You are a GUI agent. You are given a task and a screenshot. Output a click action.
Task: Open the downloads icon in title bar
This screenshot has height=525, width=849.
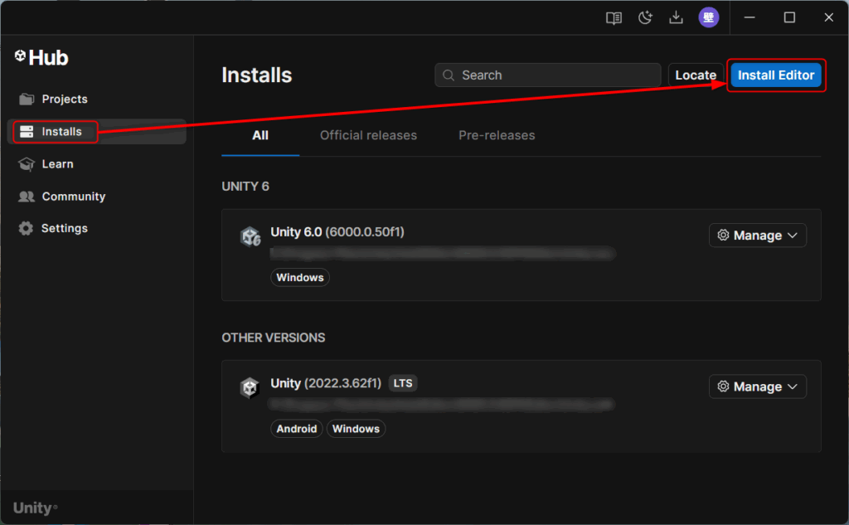pos(676,18)
